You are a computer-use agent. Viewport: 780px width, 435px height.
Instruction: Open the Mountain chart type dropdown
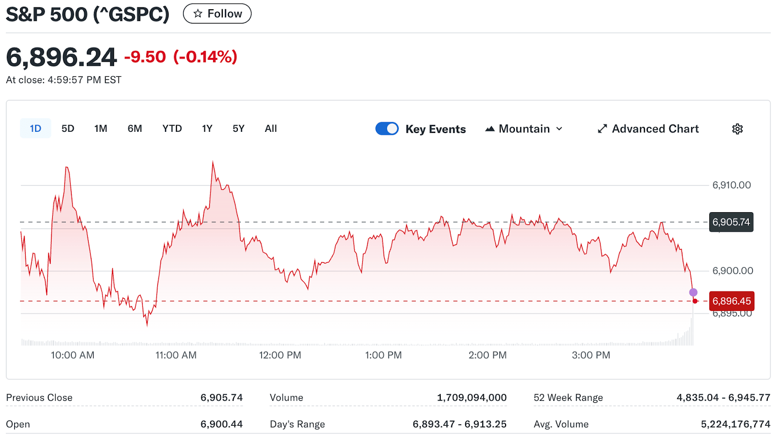(524, 129)
